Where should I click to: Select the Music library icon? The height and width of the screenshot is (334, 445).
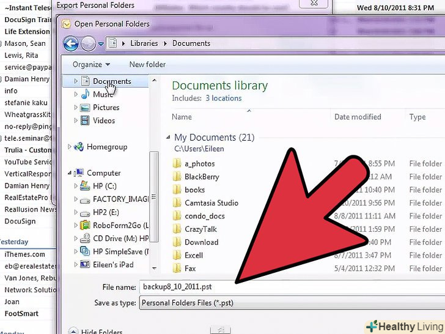click(86, 94)
